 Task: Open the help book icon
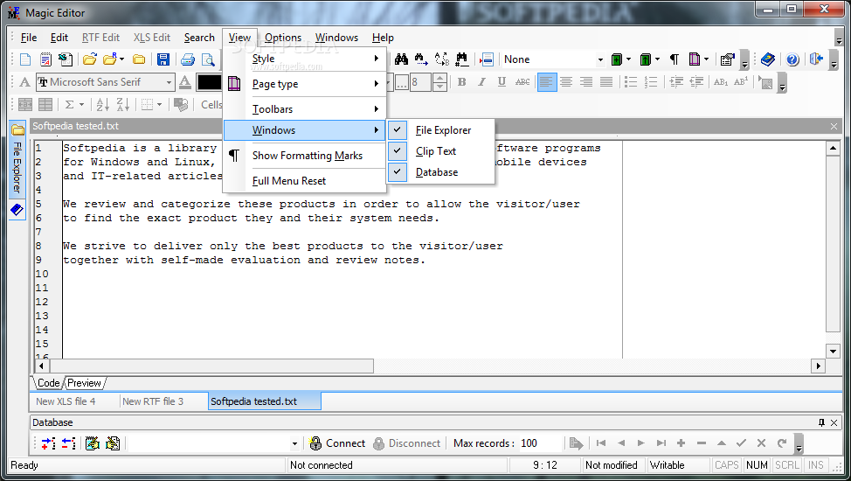[767, 59]
